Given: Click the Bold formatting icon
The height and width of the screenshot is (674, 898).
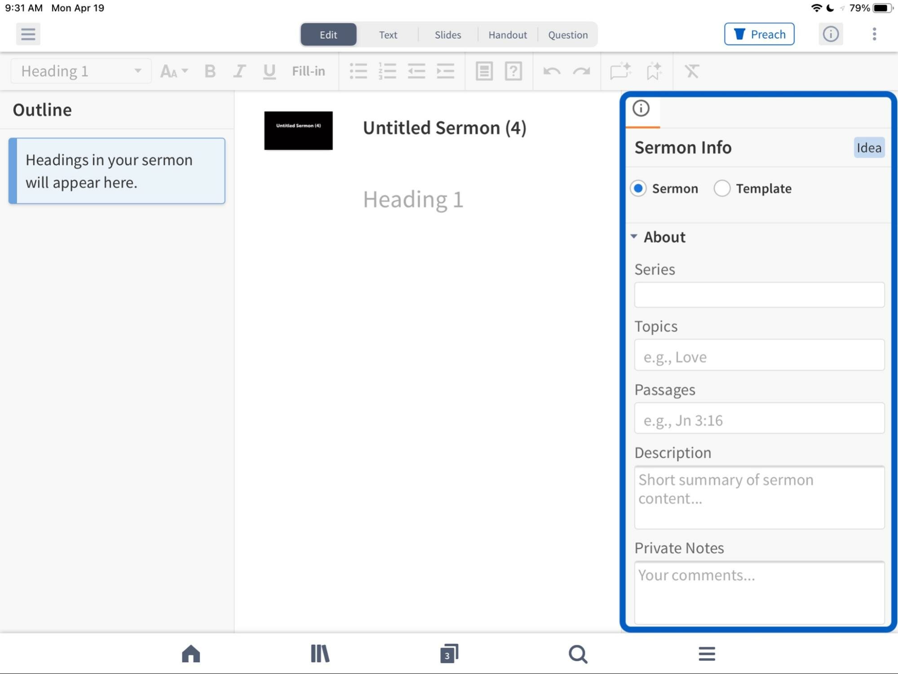Looking at the screenshot, I should [210, 71].
